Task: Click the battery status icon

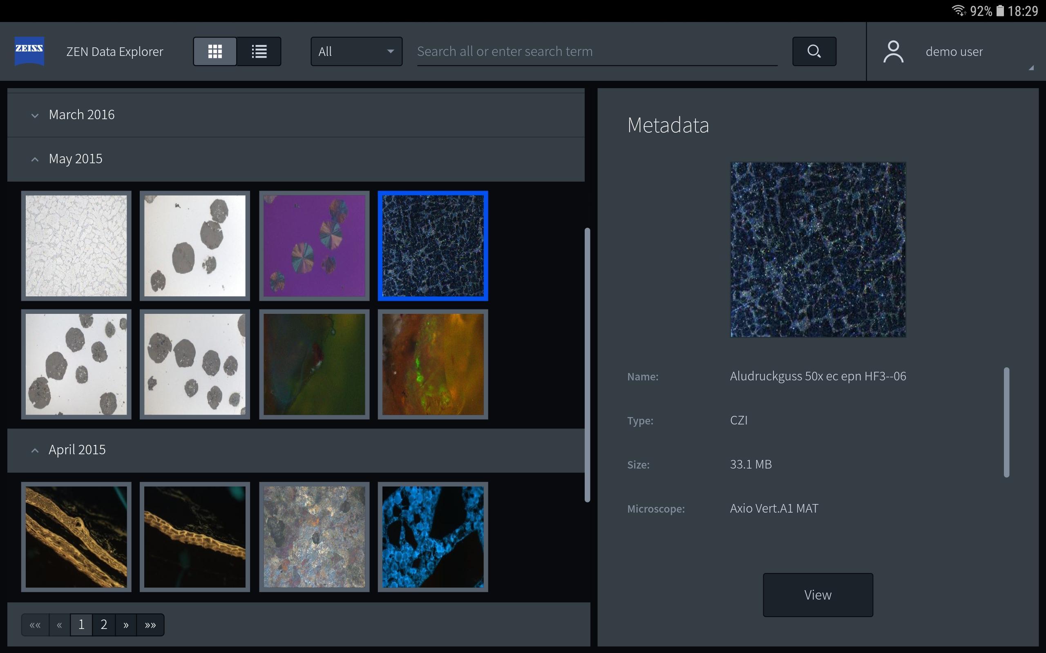Action: (x=1000, y=10)
